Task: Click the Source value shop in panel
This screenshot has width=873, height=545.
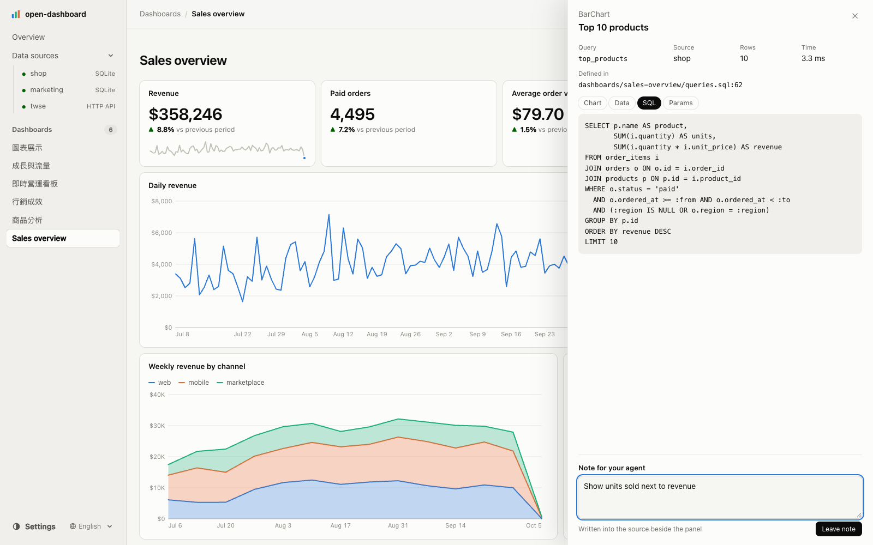Action: click(682, 58)
